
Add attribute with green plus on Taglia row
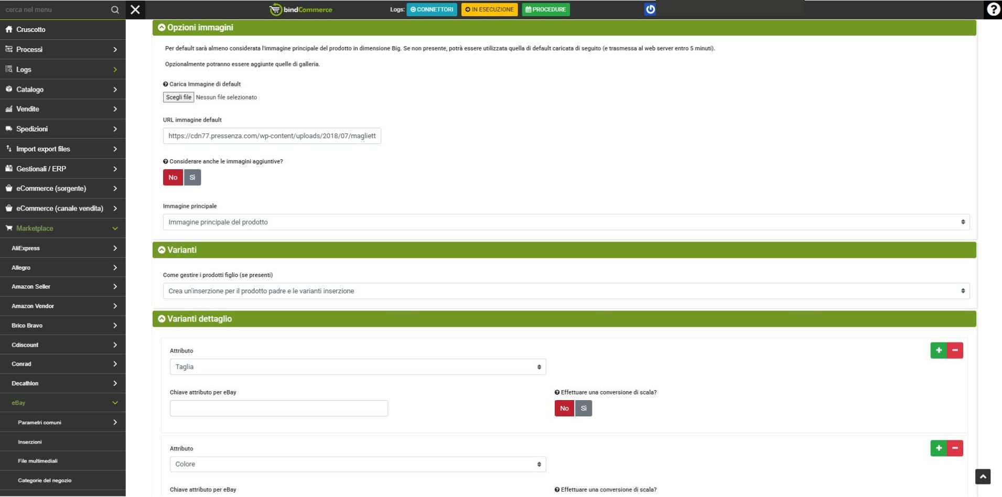939,350
